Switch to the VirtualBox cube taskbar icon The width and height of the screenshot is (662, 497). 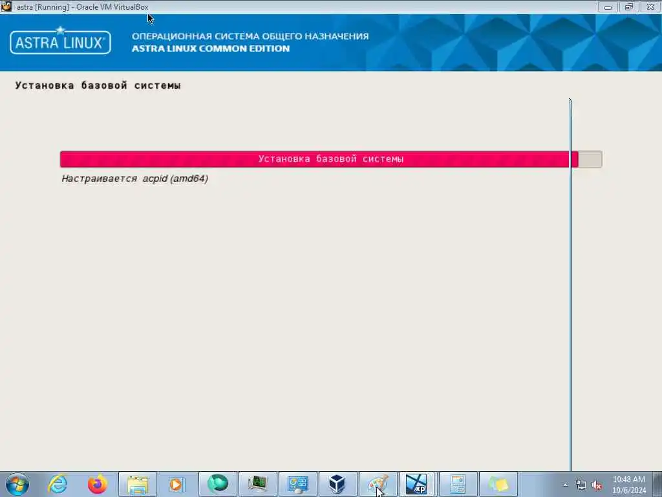(x=337, y=484)
